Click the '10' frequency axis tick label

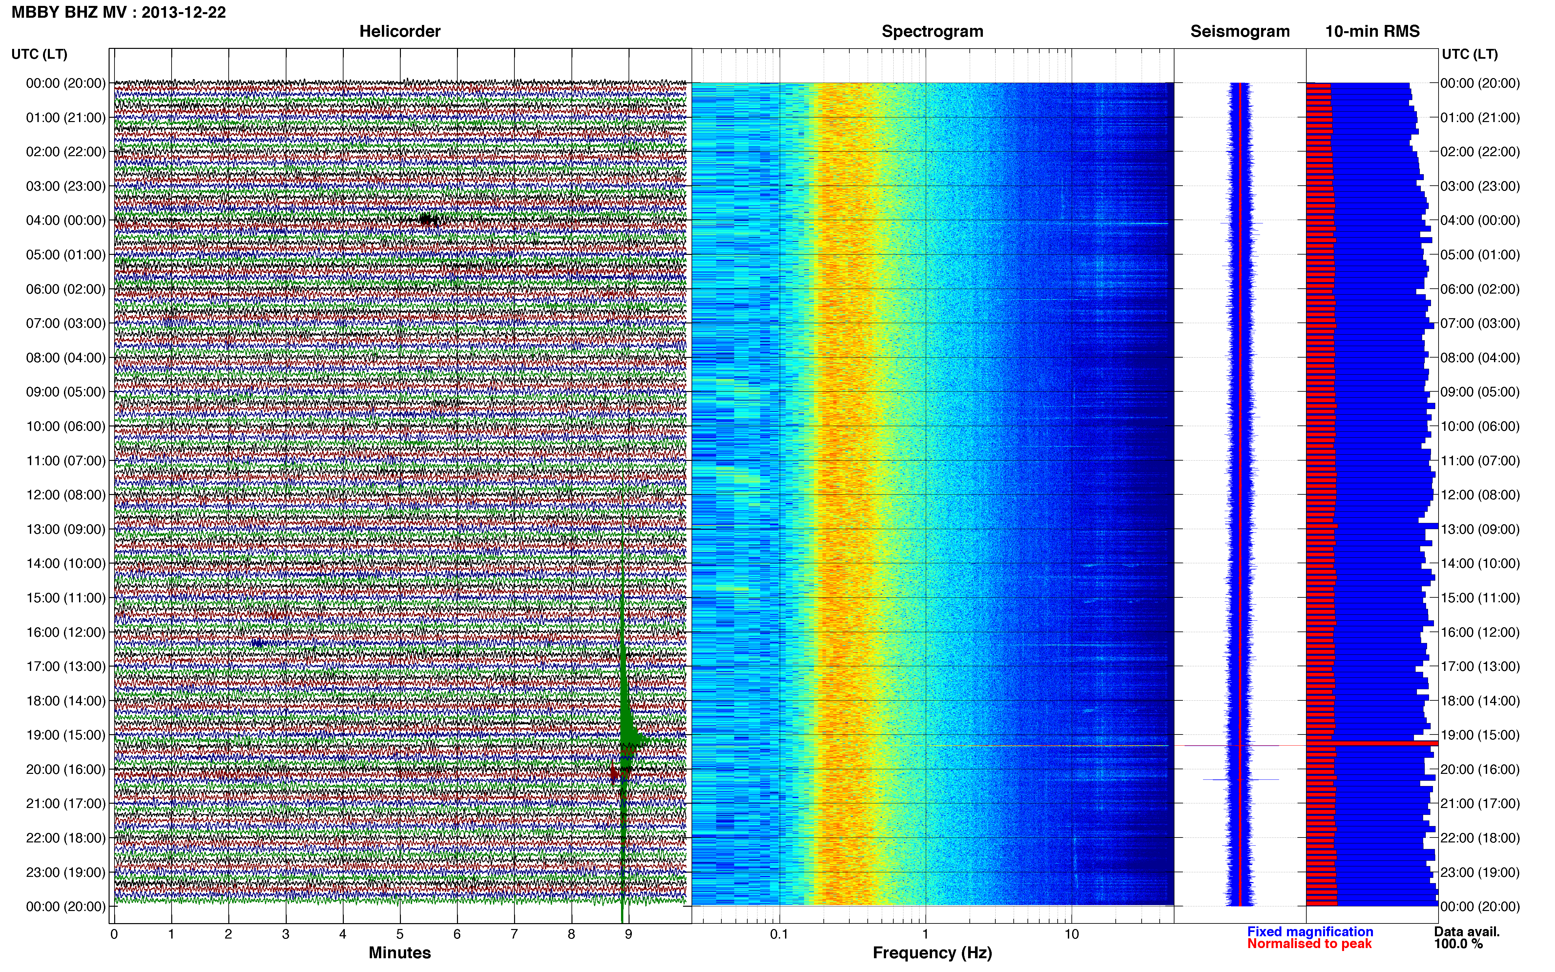click(1071, 935)
